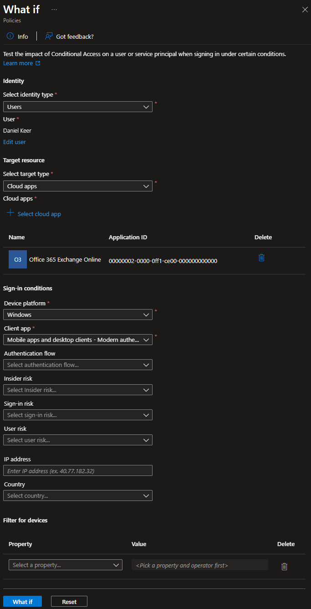Click the Application ID column header

pos(128,237)
